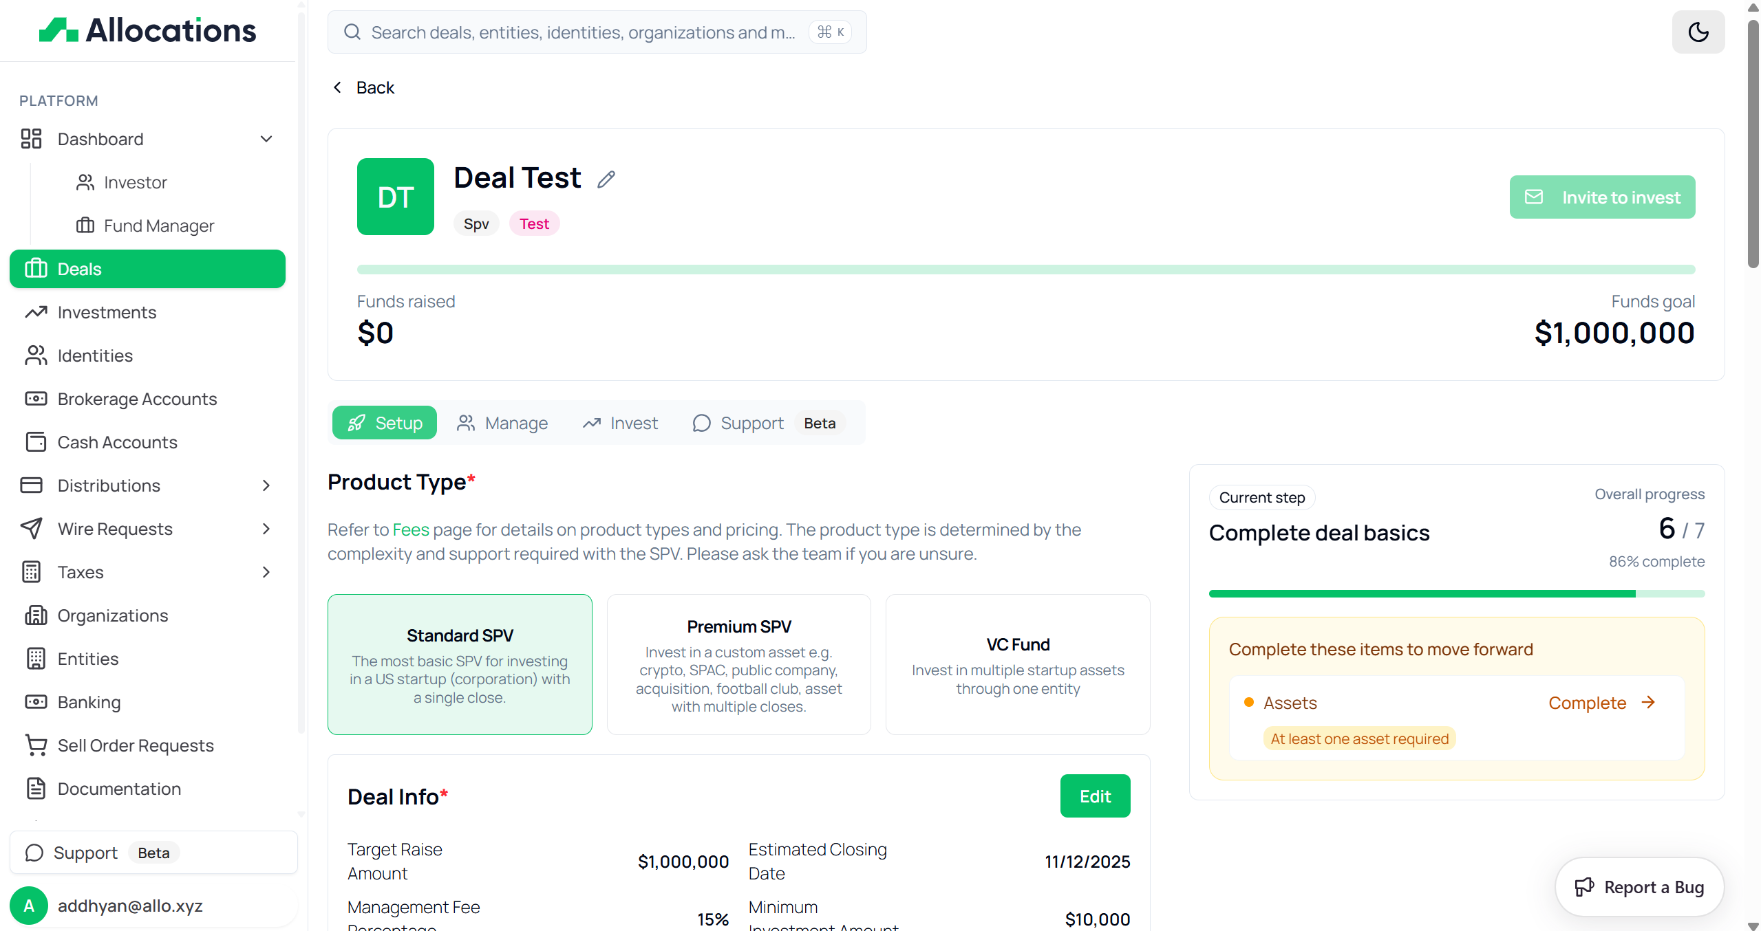
Task: Click the Banking sidebar icon
Action: [36, 702]
